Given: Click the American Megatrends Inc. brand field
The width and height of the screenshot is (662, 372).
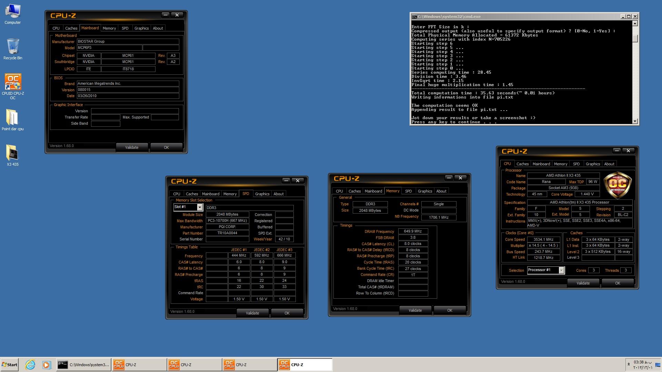Looking at the screenshot, I should [x=128, y=83].
